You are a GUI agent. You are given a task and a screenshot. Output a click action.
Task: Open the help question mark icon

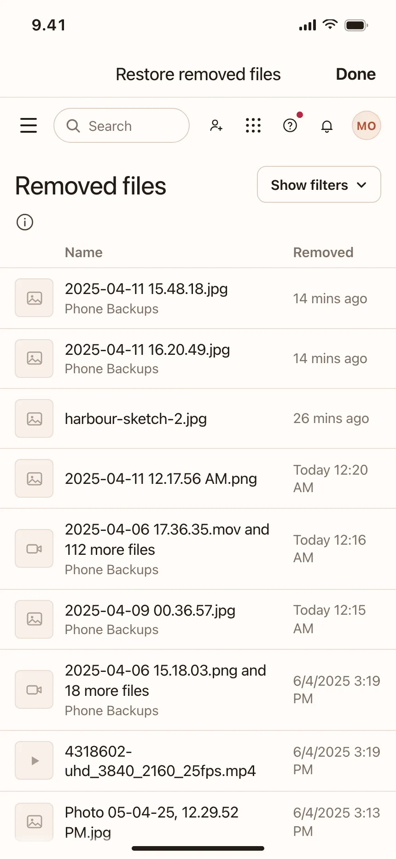coord(290,125)
